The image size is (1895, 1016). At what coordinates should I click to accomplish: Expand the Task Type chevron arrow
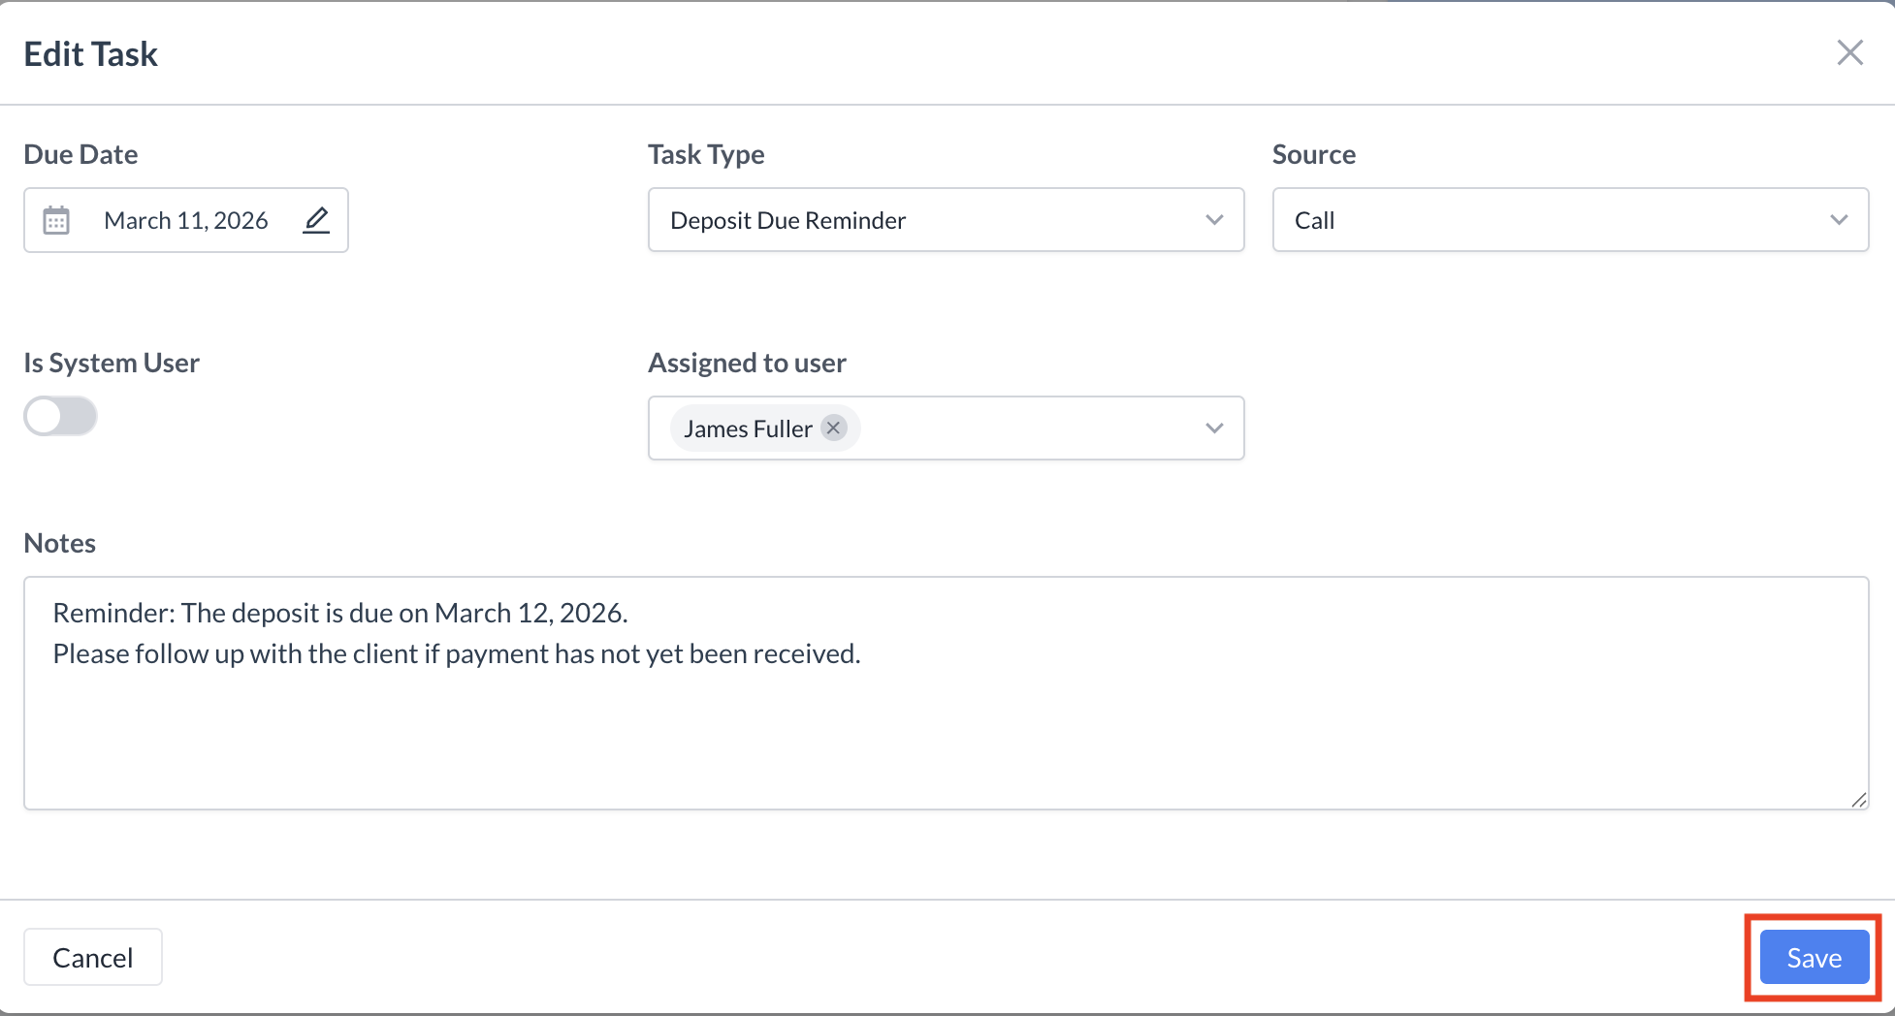(1213, 220)
